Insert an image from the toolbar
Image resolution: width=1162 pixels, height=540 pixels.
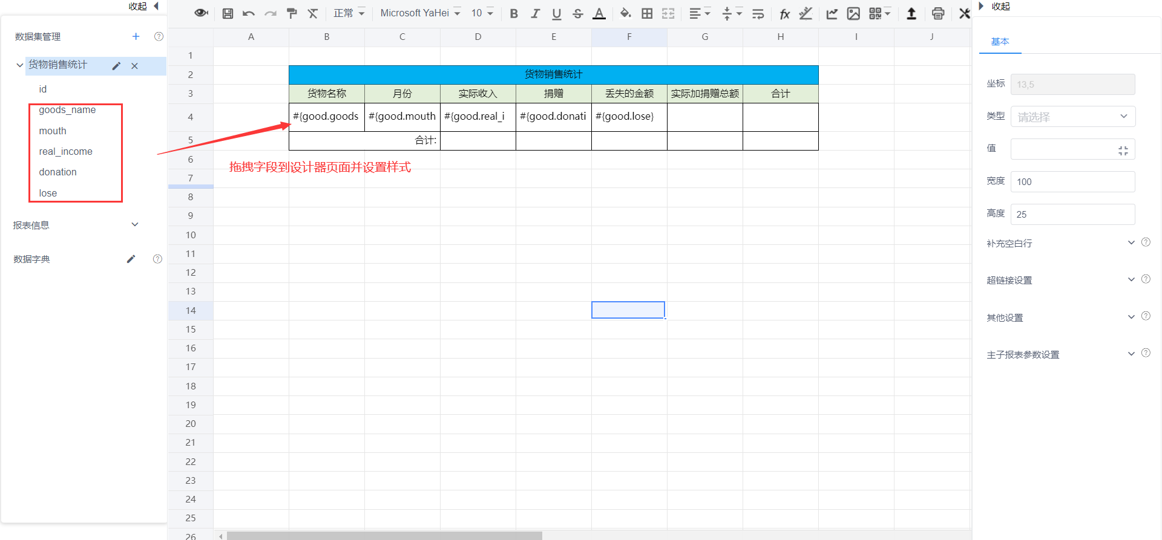pyautogui.click(x=853, y=13)
